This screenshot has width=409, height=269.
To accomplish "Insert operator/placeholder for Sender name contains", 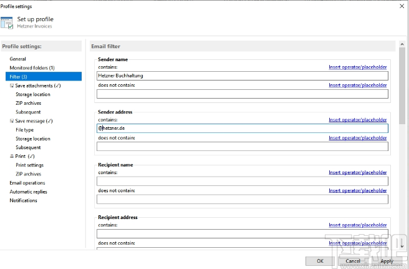I will tap(357, 67).
